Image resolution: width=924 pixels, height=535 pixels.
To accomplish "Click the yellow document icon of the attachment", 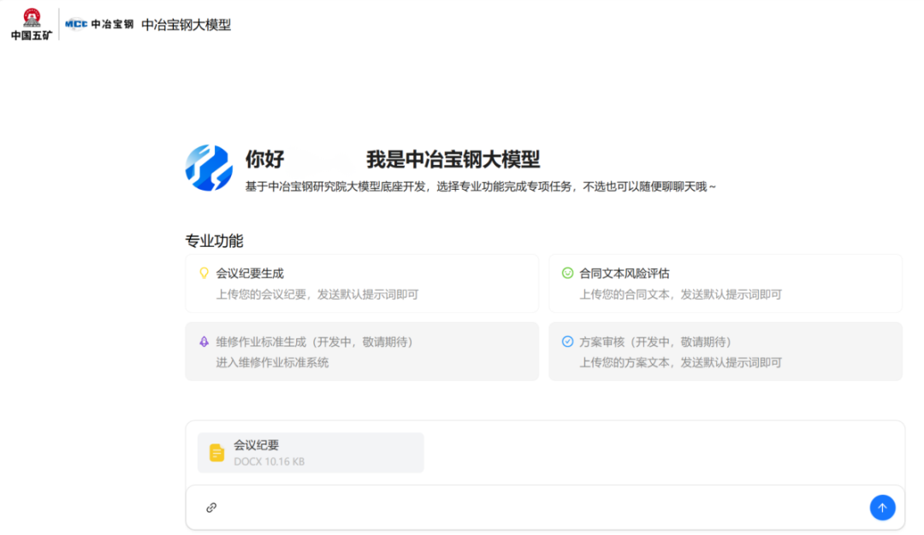I will point(216,453).
